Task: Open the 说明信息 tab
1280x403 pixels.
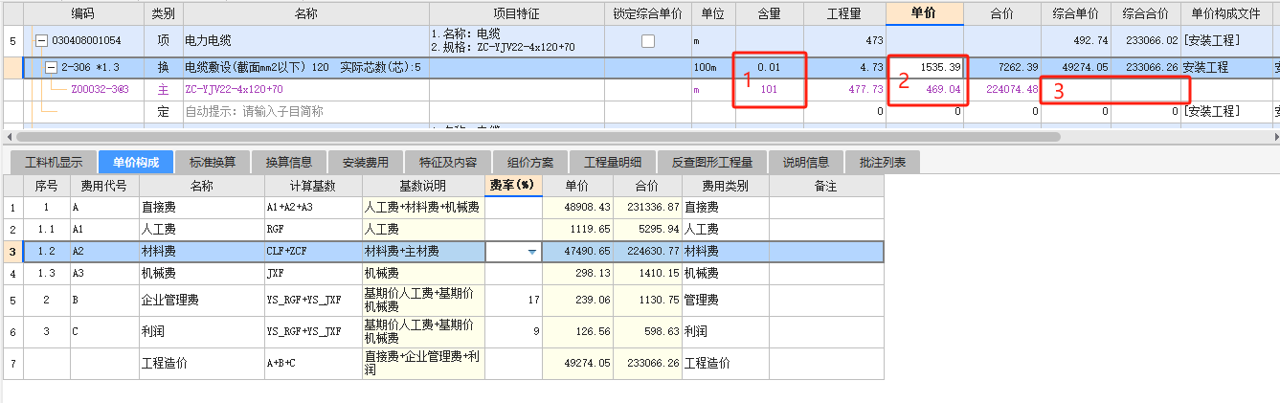Action: tap(806, 162)
